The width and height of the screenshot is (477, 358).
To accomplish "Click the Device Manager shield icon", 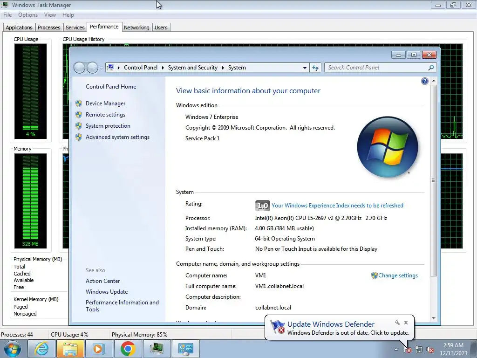I will pyautogui.click(x=79, y=103).
